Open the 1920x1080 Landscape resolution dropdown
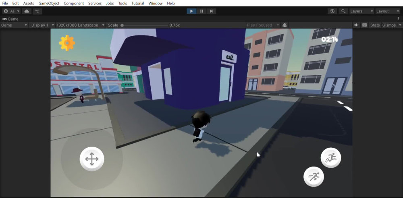 [x=81, y=25]
